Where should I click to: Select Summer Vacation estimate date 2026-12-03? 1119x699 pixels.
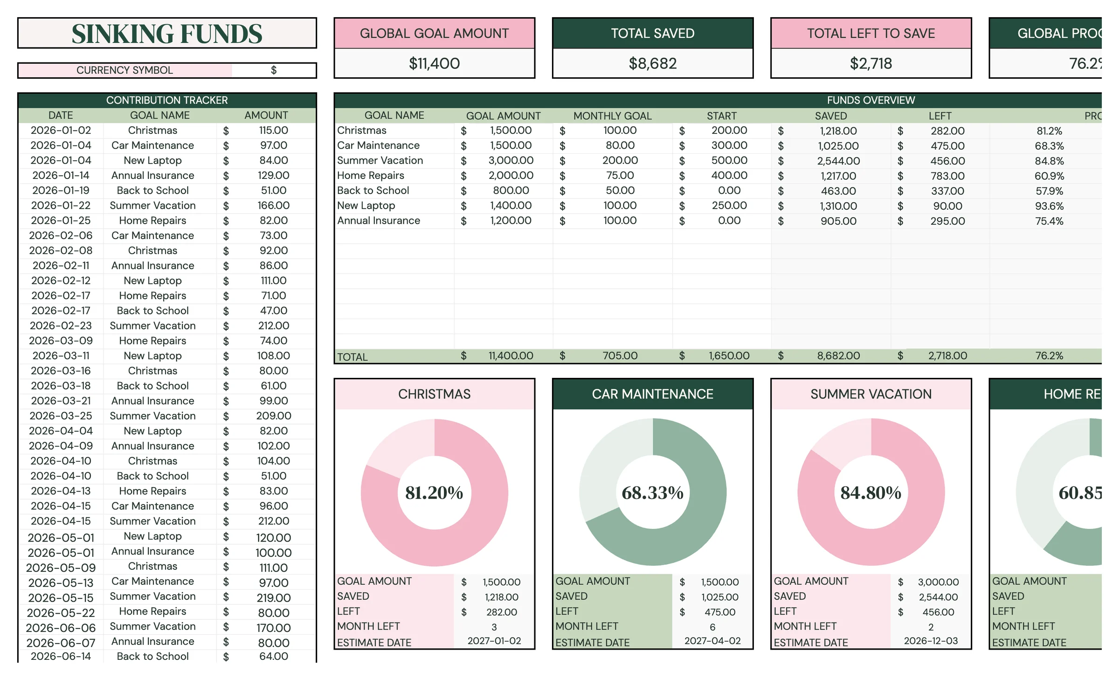click(930, 641)
